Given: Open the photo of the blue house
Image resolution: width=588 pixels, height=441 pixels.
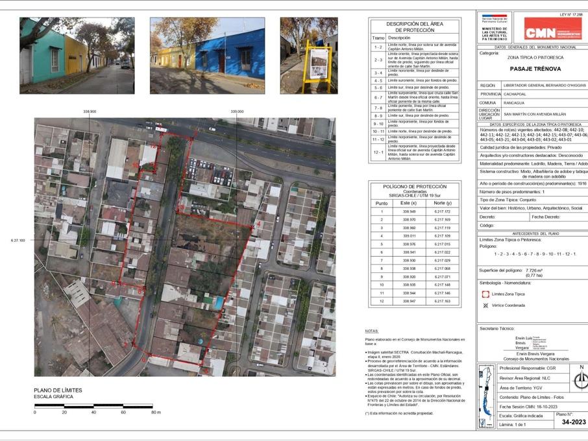Looking at the screenshot, I should pos(208,56).
